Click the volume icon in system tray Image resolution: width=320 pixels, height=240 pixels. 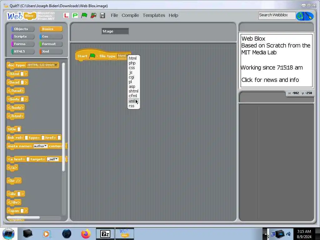[288, 234]
